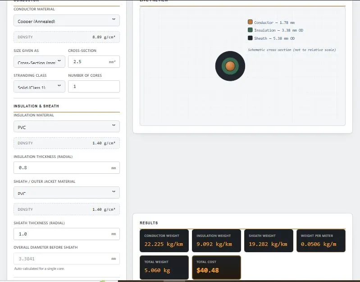Viewport: 360px width, 282px height.
Task: Click 'Insulation – 3.38 mm OD' legend text
Action: click(278, 30)
